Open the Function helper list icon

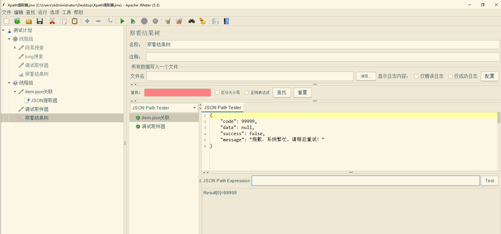click(215, 21)
